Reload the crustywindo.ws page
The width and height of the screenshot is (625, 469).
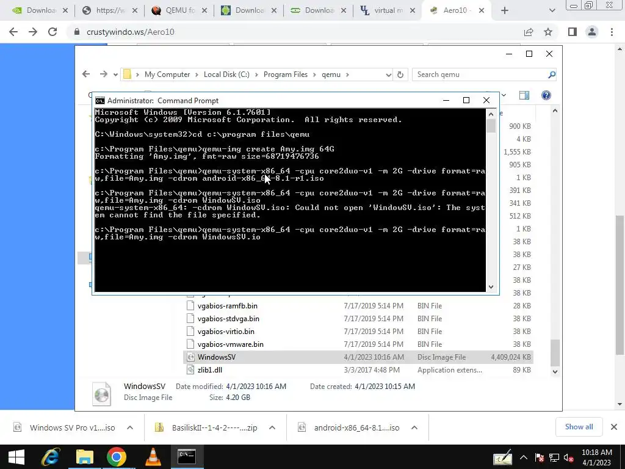(x=52, y=32)
